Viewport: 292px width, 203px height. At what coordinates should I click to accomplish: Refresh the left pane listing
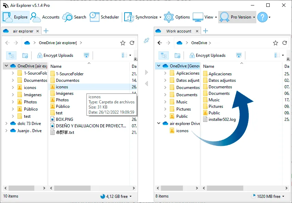(132, 43)
